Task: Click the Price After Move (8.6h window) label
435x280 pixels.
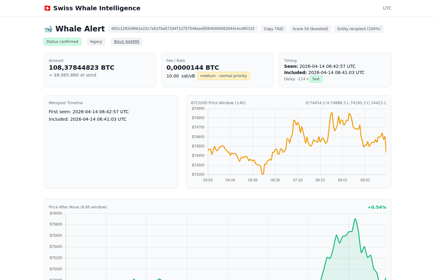Action: 78,207
